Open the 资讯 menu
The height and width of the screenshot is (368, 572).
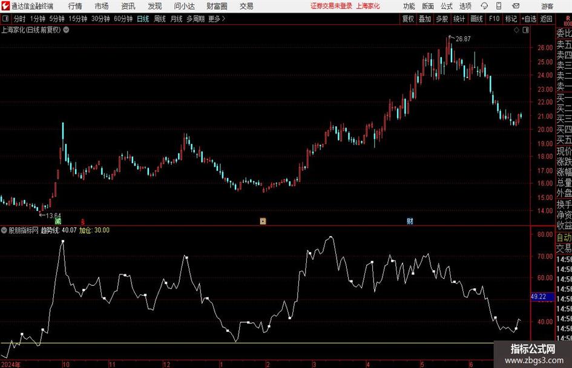(x=128, y=6)
